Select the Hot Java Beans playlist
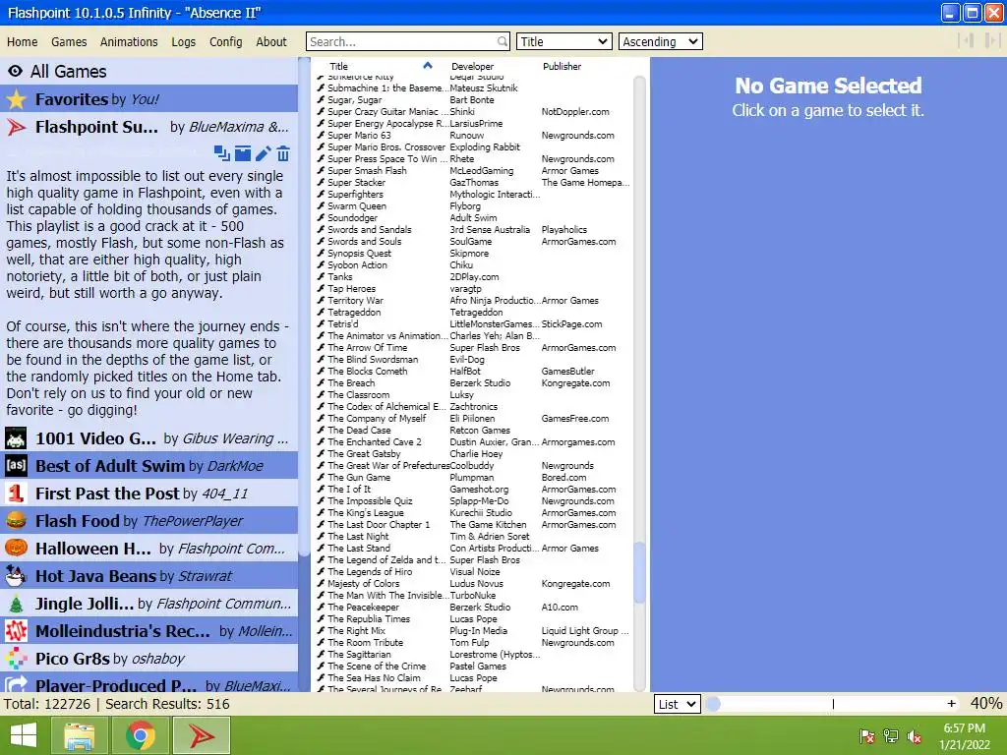 pyautogui.click(x=149, y=576)
